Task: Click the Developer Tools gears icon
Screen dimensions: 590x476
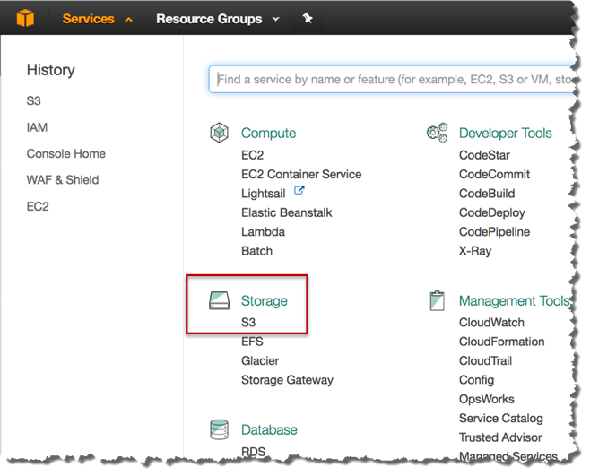Action: (438, 133)
